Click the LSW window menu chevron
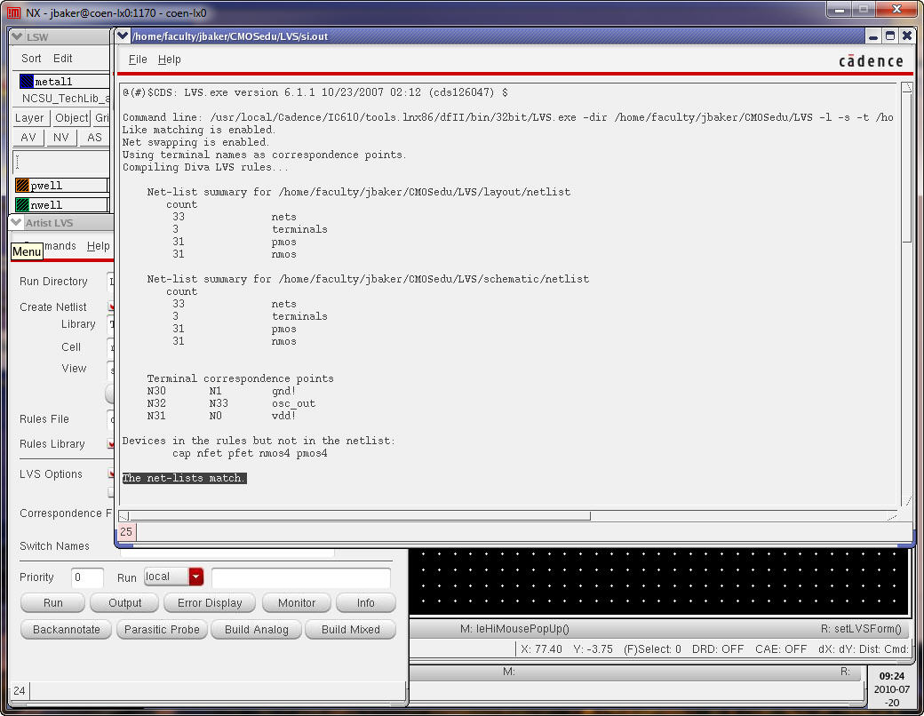Image resolution: width=924 pixels, height=716 pixels. [17, 36]
